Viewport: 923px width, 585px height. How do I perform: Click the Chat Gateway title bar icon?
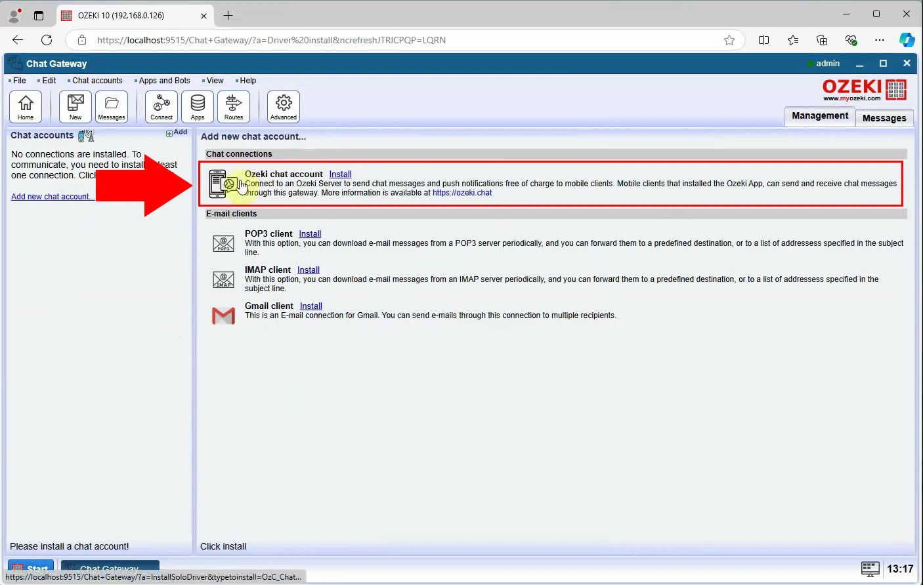15,64
